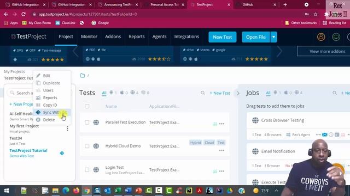Open three-dot menu of My first Project
This screenshot has height=196, width=350.
point(67,128)
